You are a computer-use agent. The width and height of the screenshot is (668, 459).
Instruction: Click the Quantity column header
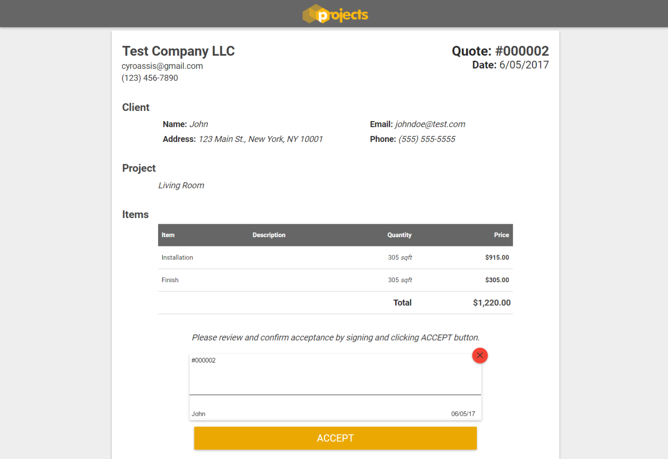[x=399, y=235]
